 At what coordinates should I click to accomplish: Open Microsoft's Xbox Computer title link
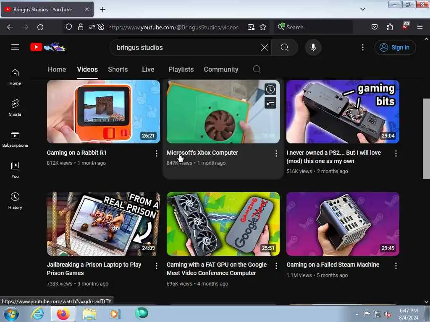point(202,153)
